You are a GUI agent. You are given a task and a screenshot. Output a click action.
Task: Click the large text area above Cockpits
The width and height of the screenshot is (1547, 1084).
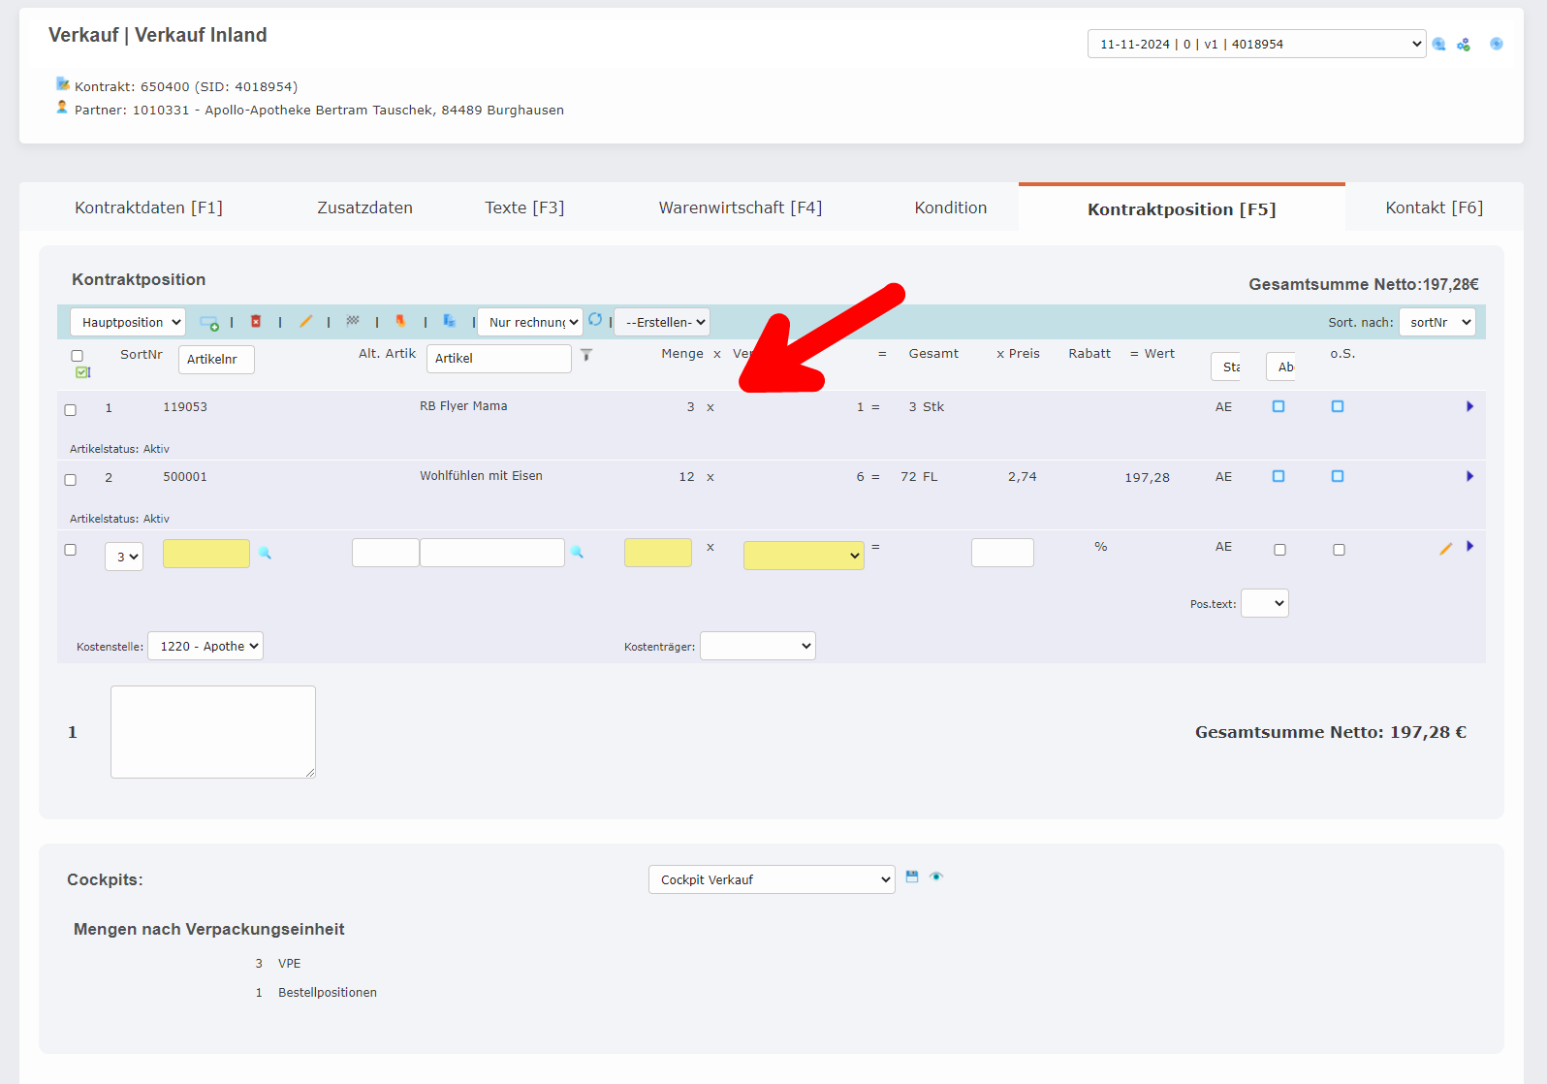pyautogui.click(x=213, y=731)
